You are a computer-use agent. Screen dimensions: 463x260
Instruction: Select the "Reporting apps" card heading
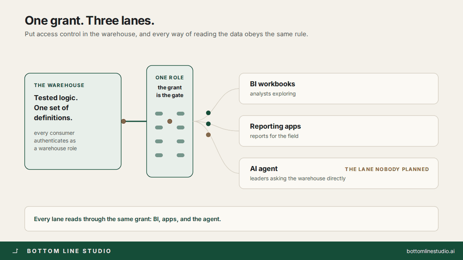[275, 126]
